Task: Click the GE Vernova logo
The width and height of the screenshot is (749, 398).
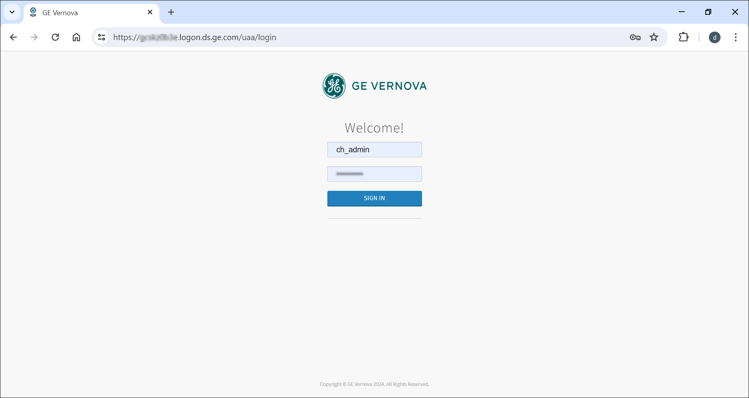Action: click(374, 86)
